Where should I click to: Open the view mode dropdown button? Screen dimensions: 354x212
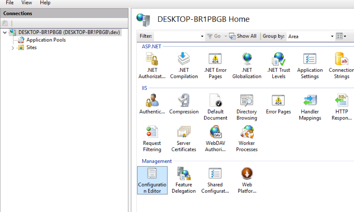341,36
